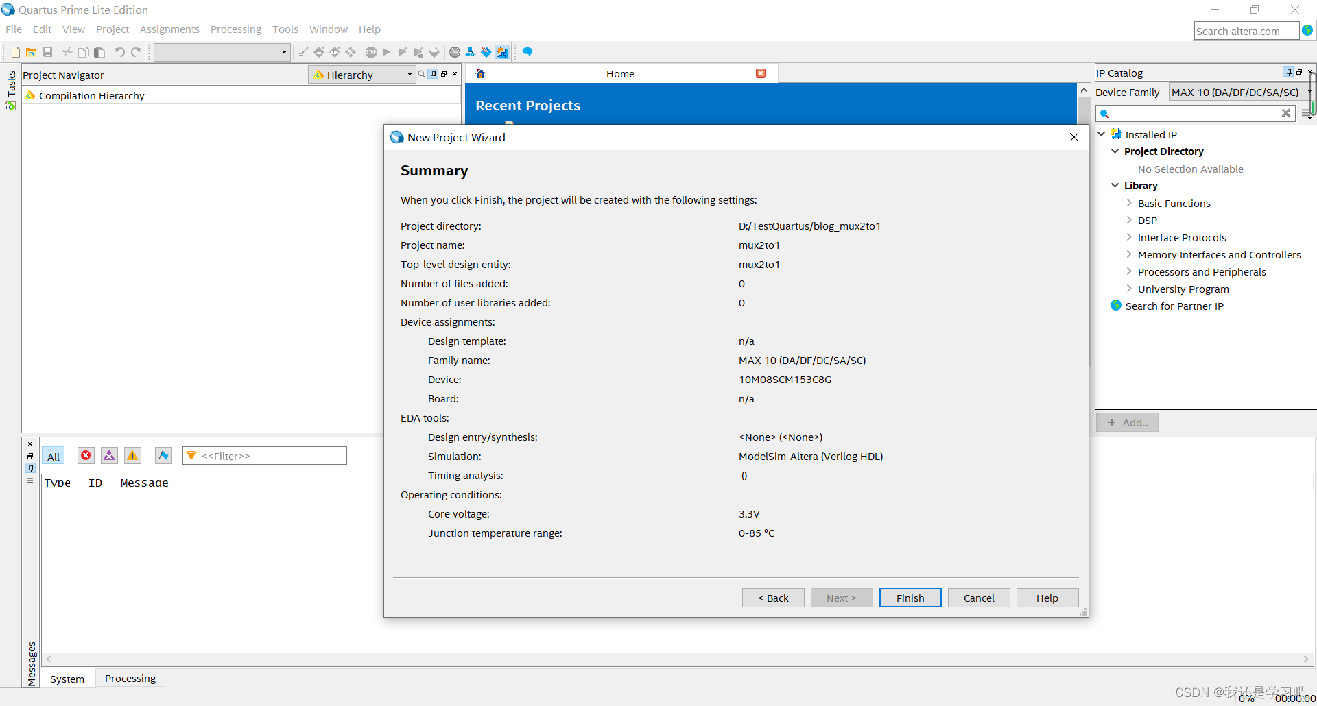
Task: Click the Tasks icon on left sidebar
Action: click(x=10, y=106)
